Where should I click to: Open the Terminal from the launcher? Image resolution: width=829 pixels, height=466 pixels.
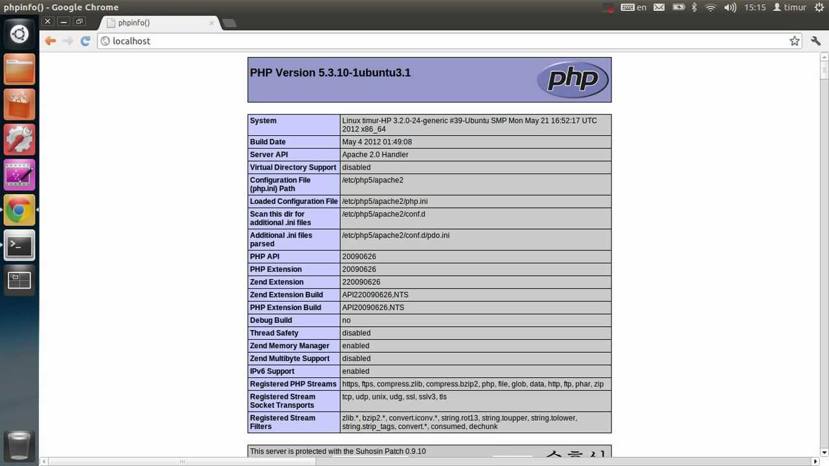(x=19, y=245)
